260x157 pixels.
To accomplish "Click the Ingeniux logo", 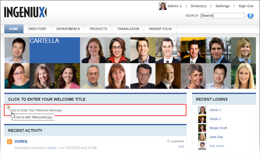I will (25, 12).
